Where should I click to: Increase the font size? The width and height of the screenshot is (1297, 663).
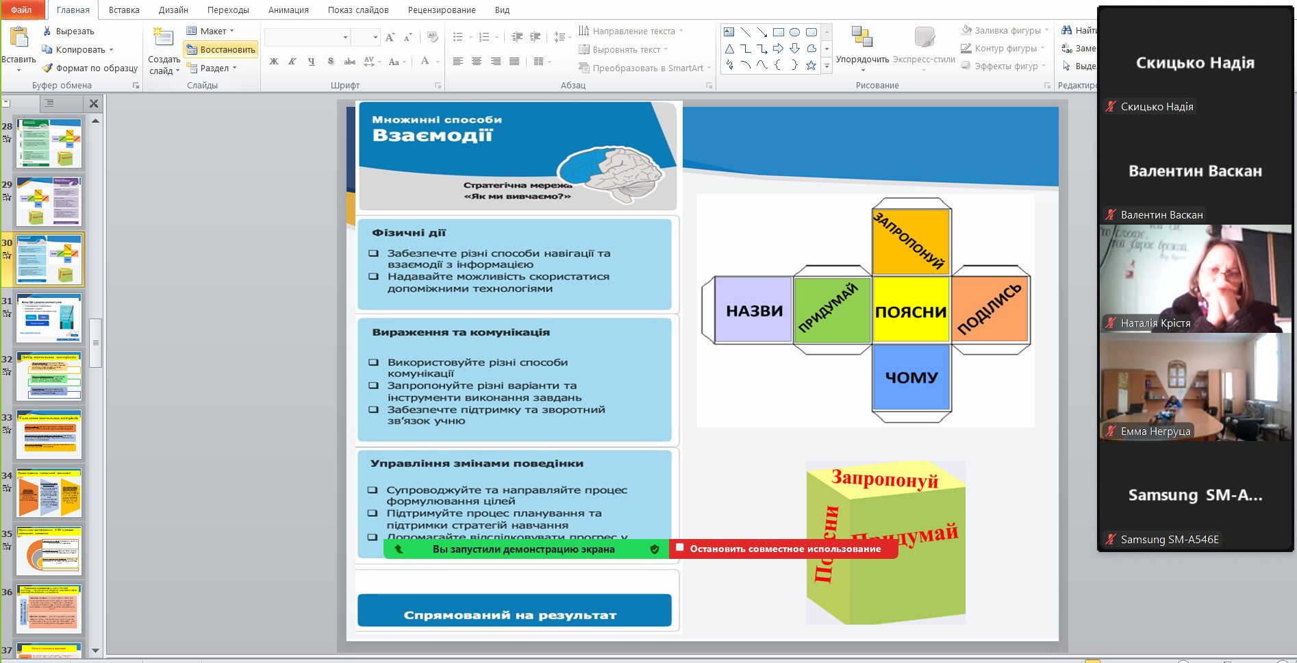(390, 37)
